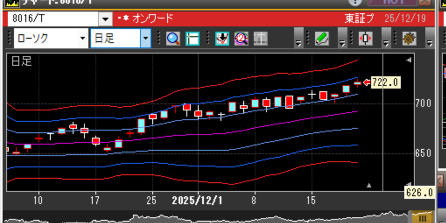
Task: Expand the 8016/T stock code dropdown
Action: pyautogui.click(x=105, y=19)
